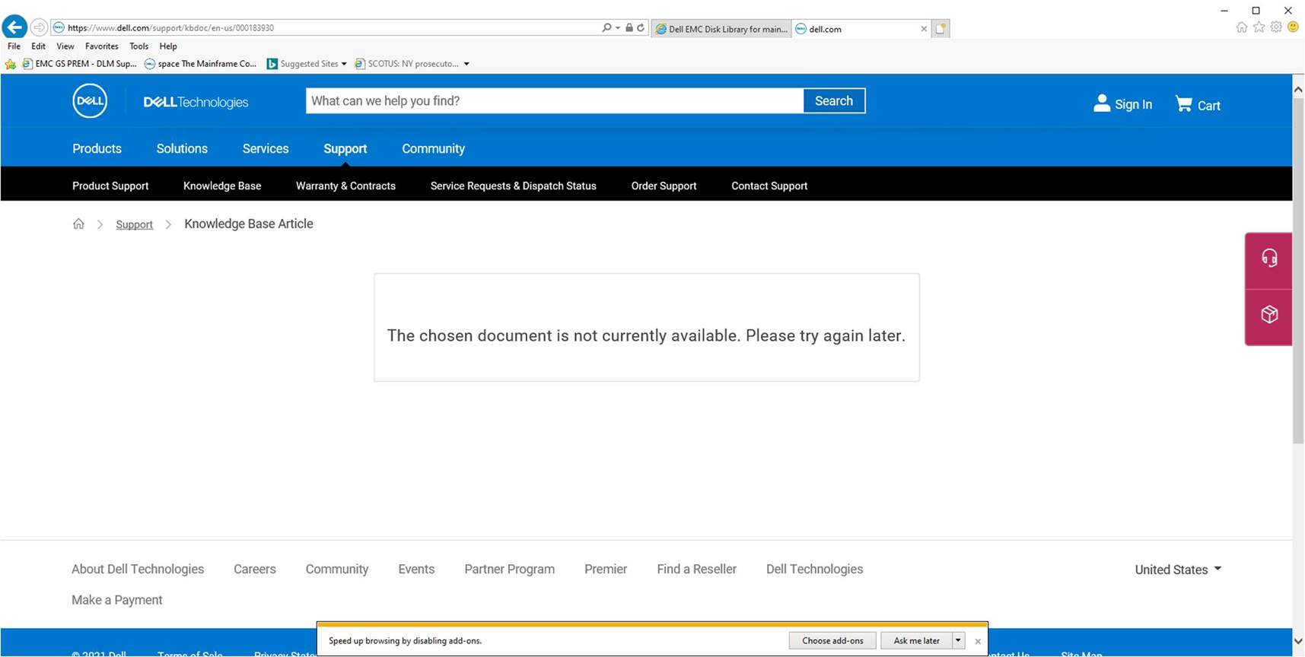The width and height of the screenshot is (1305, 657).
Task: Open the shopping Cart icon
Action: point(1183,104)
